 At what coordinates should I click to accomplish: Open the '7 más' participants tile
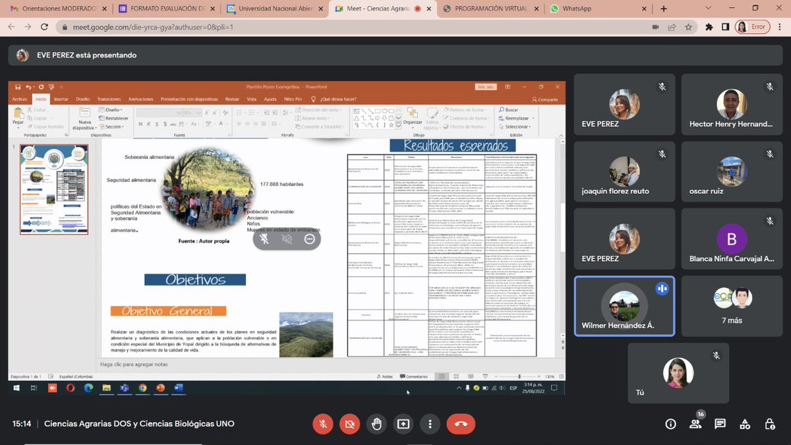(x=732, y=305)
